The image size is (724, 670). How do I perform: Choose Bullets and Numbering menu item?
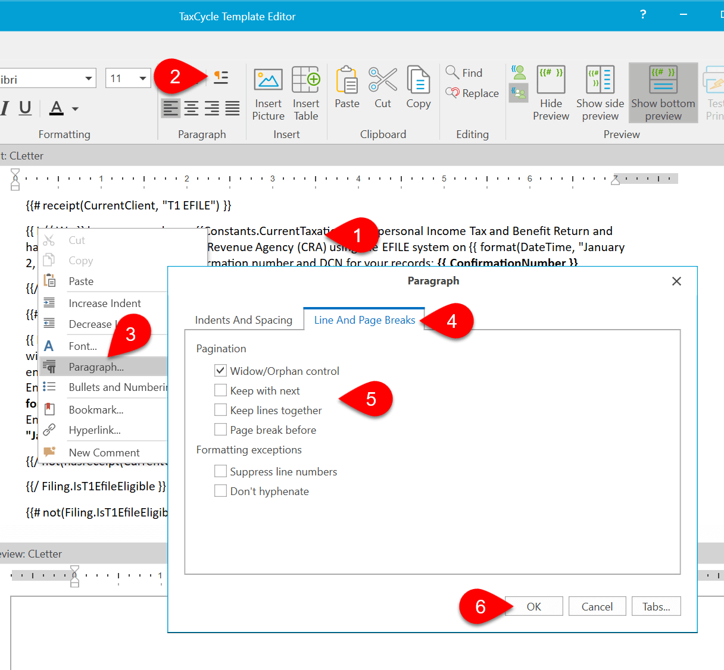point(102,387)
